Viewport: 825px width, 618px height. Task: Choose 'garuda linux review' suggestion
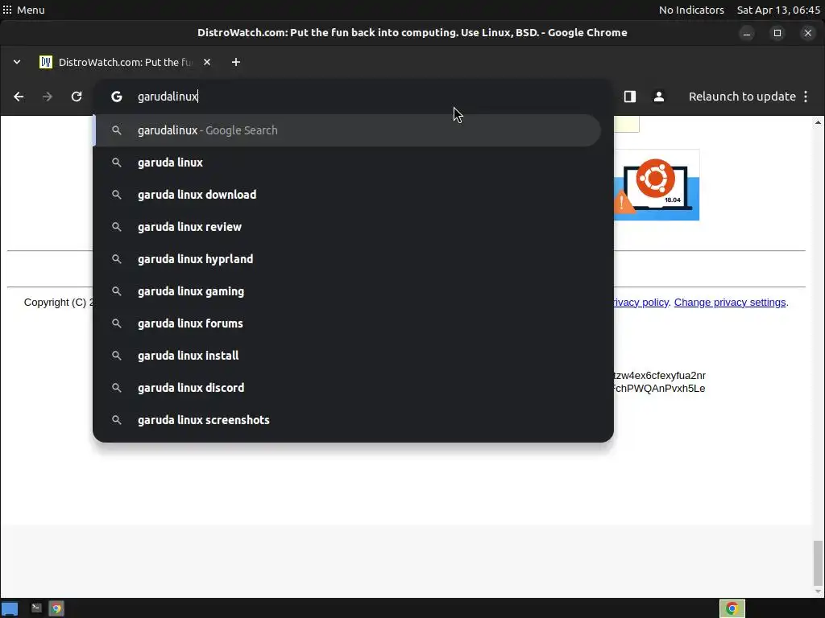pos(347,227)
